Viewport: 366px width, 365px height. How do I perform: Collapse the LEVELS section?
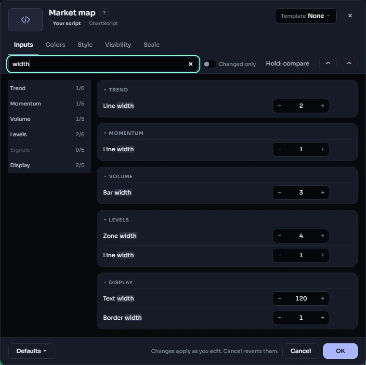pos(116,220)
